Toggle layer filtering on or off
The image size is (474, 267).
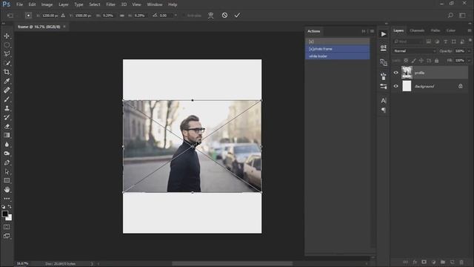coord(470,40)
